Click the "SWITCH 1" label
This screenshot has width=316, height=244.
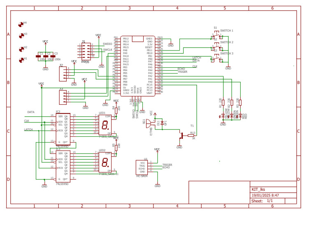(227, 31)
